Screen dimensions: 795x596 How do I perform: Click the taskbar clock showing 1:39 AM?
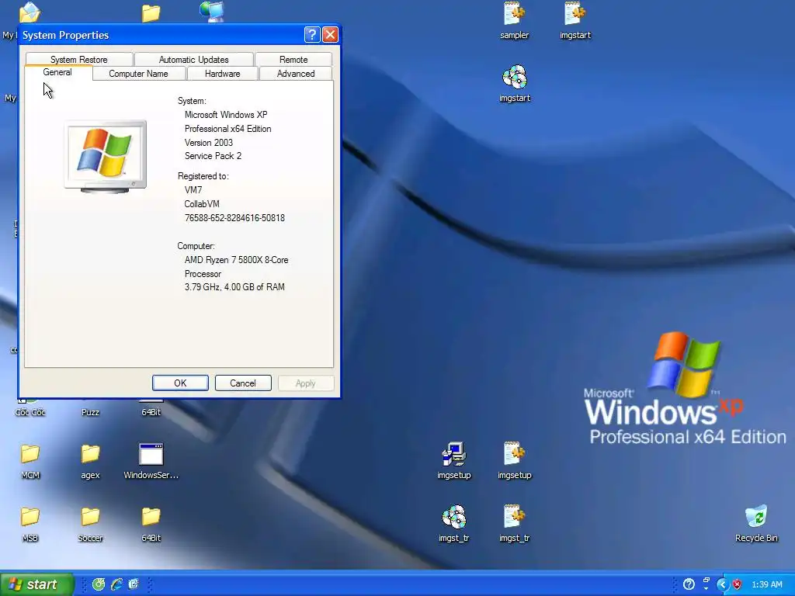(766, 584)
